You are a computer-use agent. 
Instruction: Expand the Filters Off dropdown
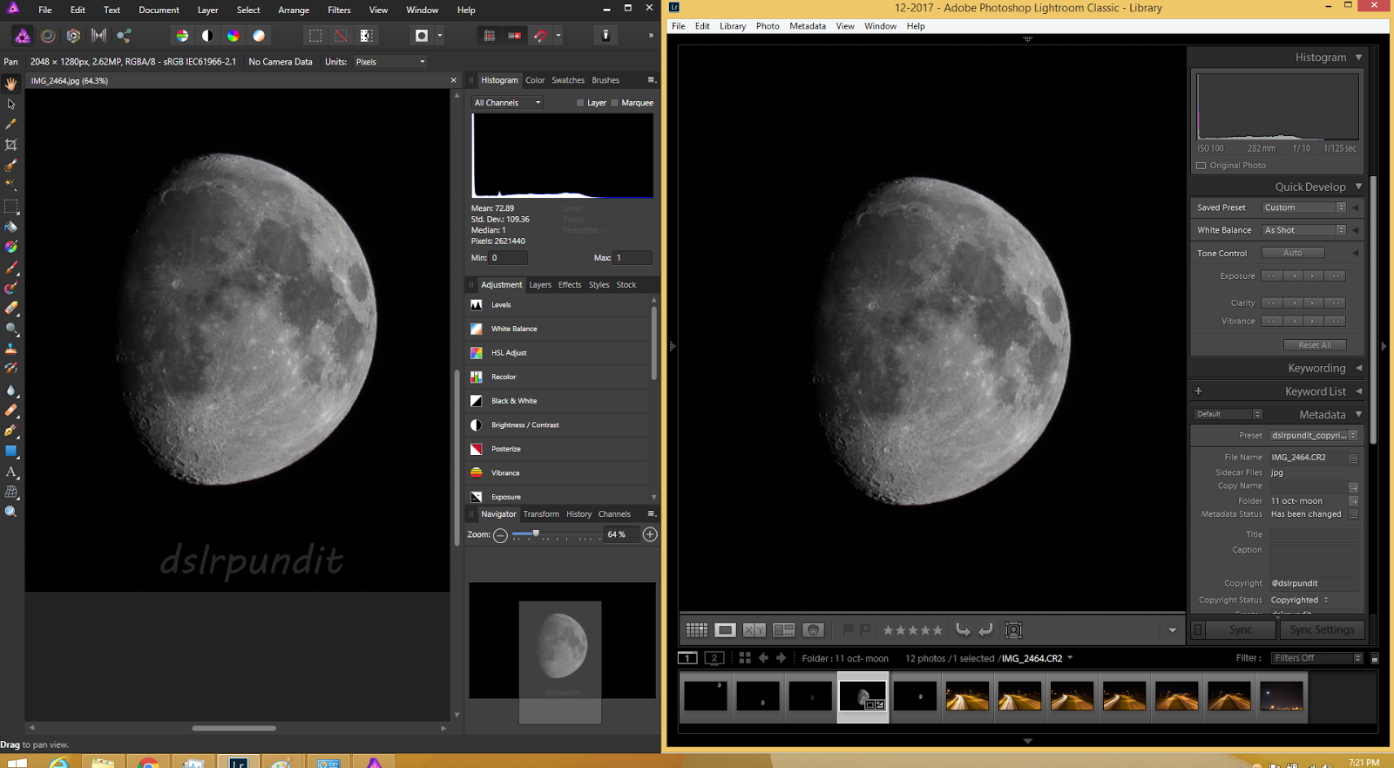pos(1317,658)
